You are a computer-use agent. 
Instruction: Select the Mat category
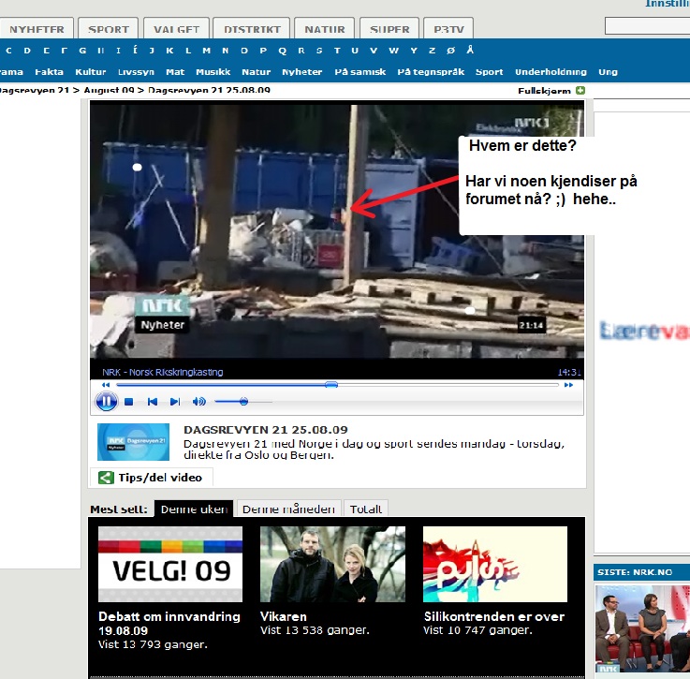(x=175, y=72)
